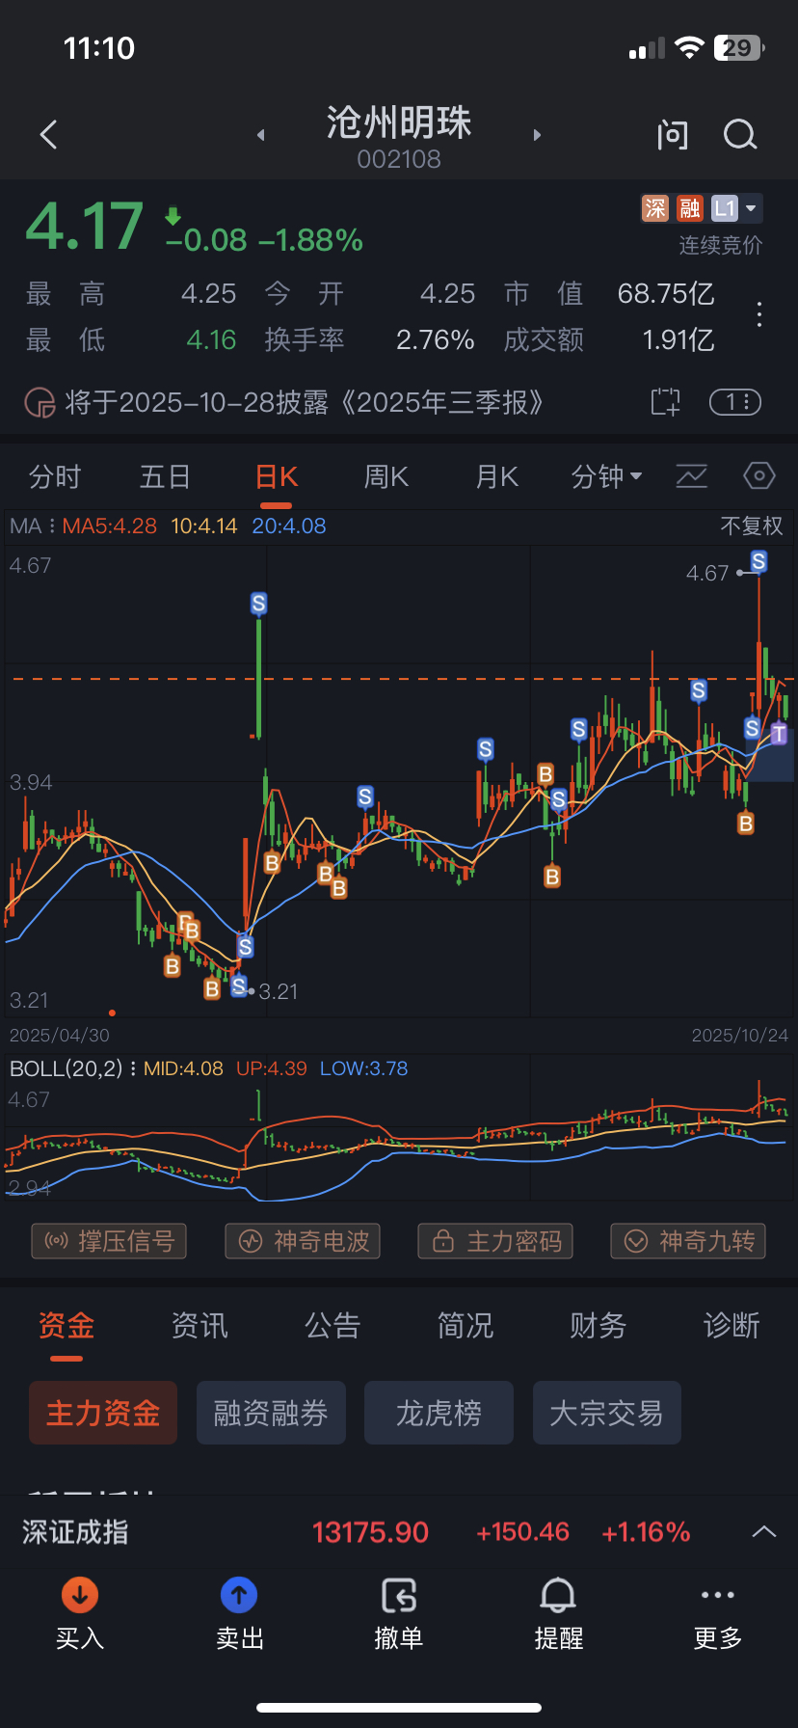Select 大宗交易 sub-tab
Screen dimensions: 798x1728
(x=607, y=1413)
